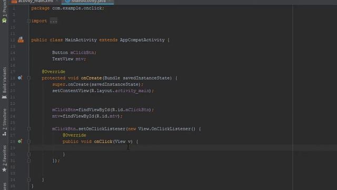Expand the collapsed import block
This screenshot has height=190, width=337.
28,21
